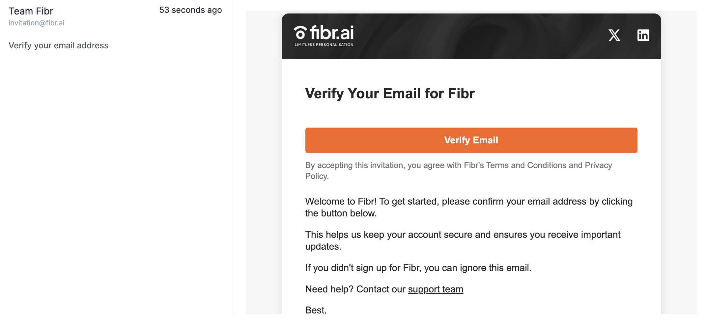Click the ignore this email sentence
Screen dimensions: 707x321
[x=418, y=268]
